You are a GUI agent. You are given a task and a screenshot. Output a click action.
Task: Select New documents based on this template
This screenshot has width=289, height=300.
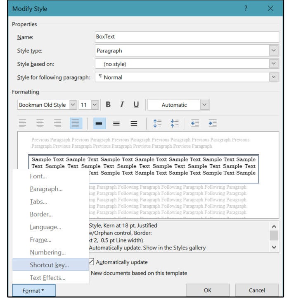139,273
